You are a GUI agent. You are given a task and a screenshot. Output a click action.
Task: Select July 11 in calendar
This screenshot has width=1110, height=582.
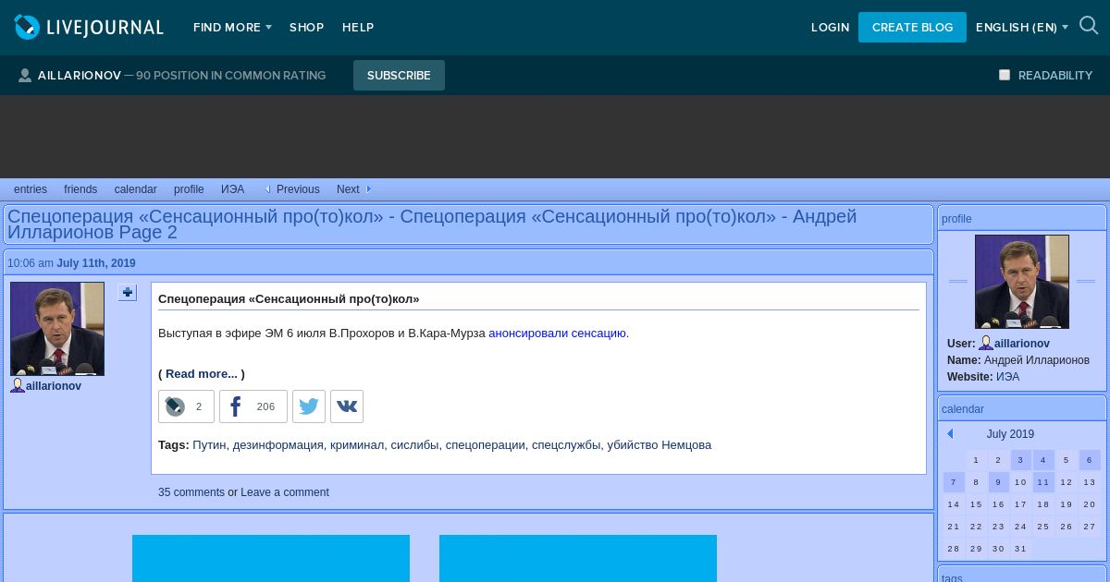[1043, 482]
